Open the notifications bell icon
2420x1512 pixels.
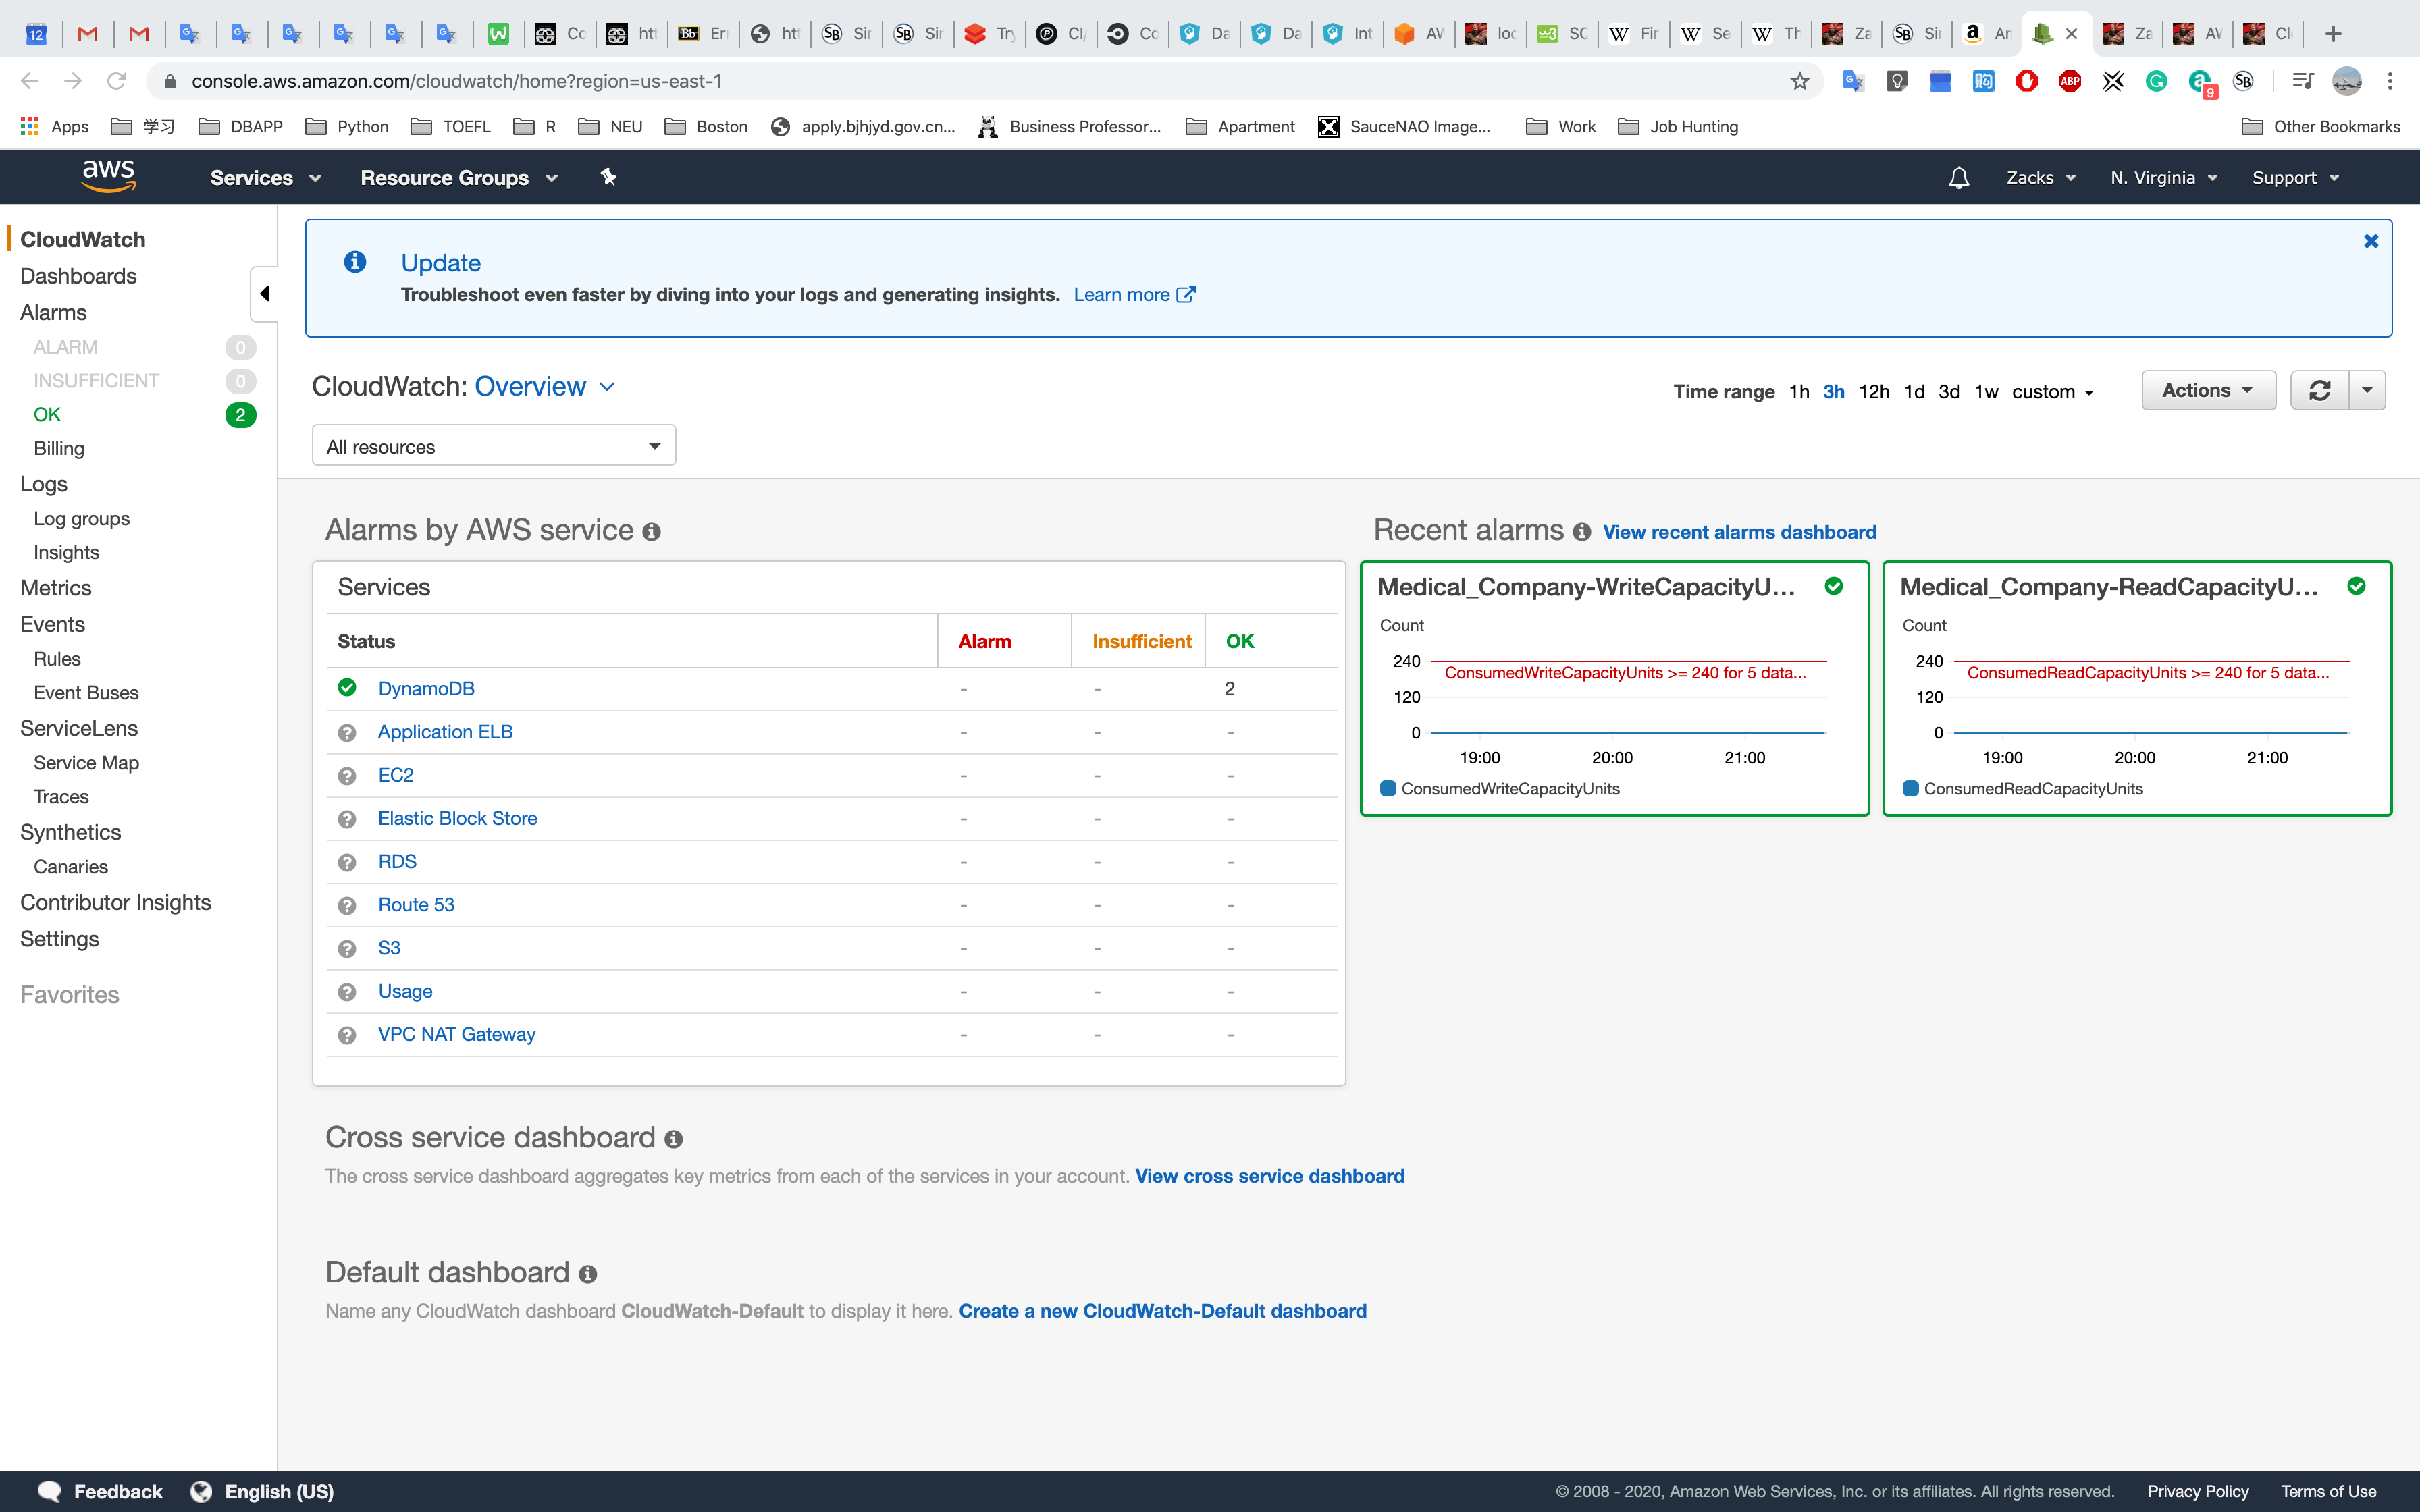pos(1958,178)
